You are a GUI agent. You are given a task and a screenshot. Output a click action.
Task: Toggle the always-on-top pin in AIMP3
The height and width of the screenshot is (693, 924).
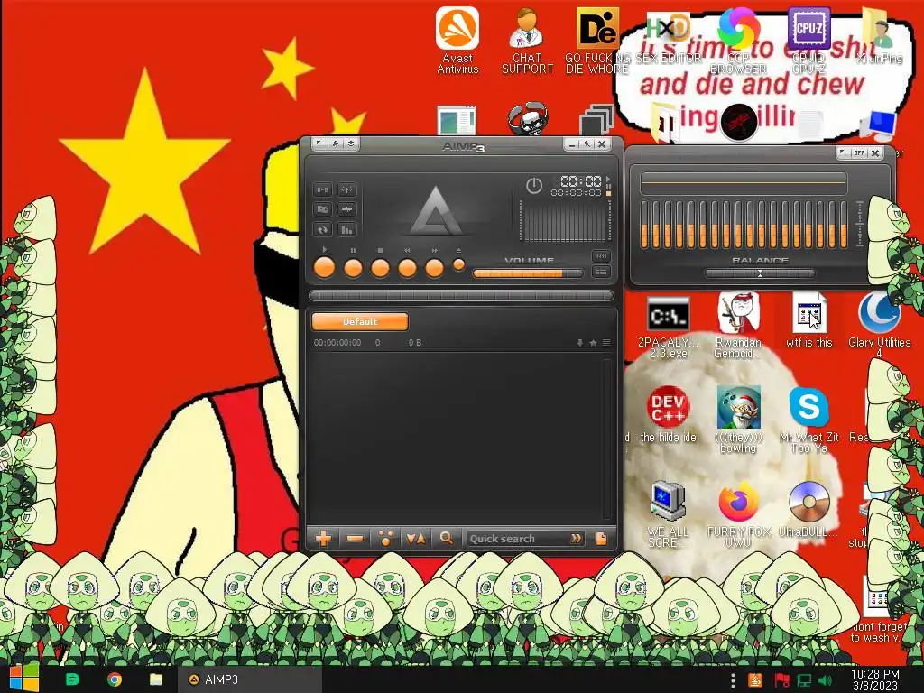point(587,143)
